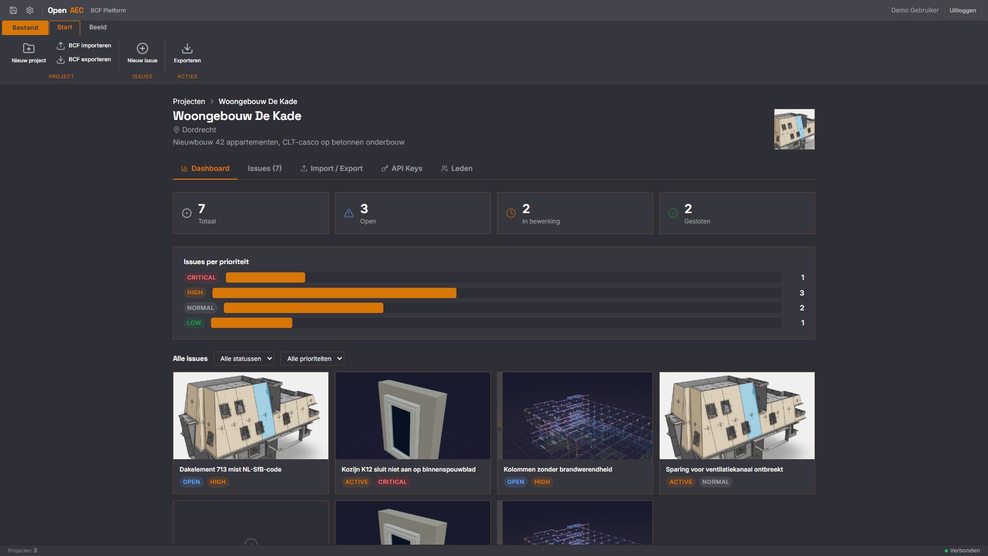Open the API Keys tab

[402, 168]
